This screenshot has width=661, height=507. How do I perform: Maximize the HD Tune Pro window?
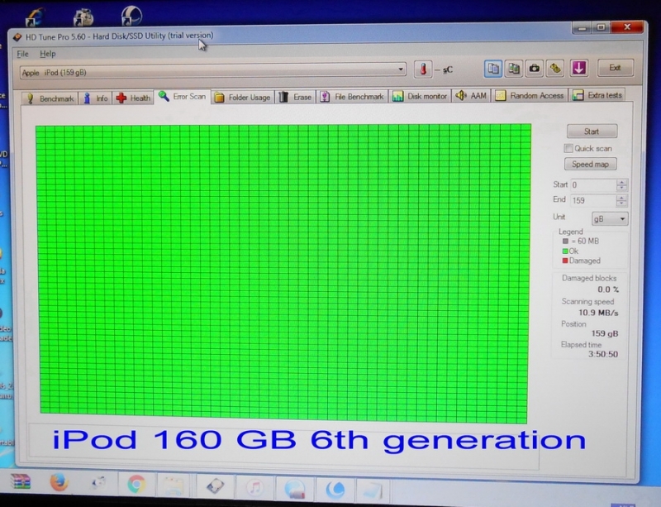click(601, 27)
